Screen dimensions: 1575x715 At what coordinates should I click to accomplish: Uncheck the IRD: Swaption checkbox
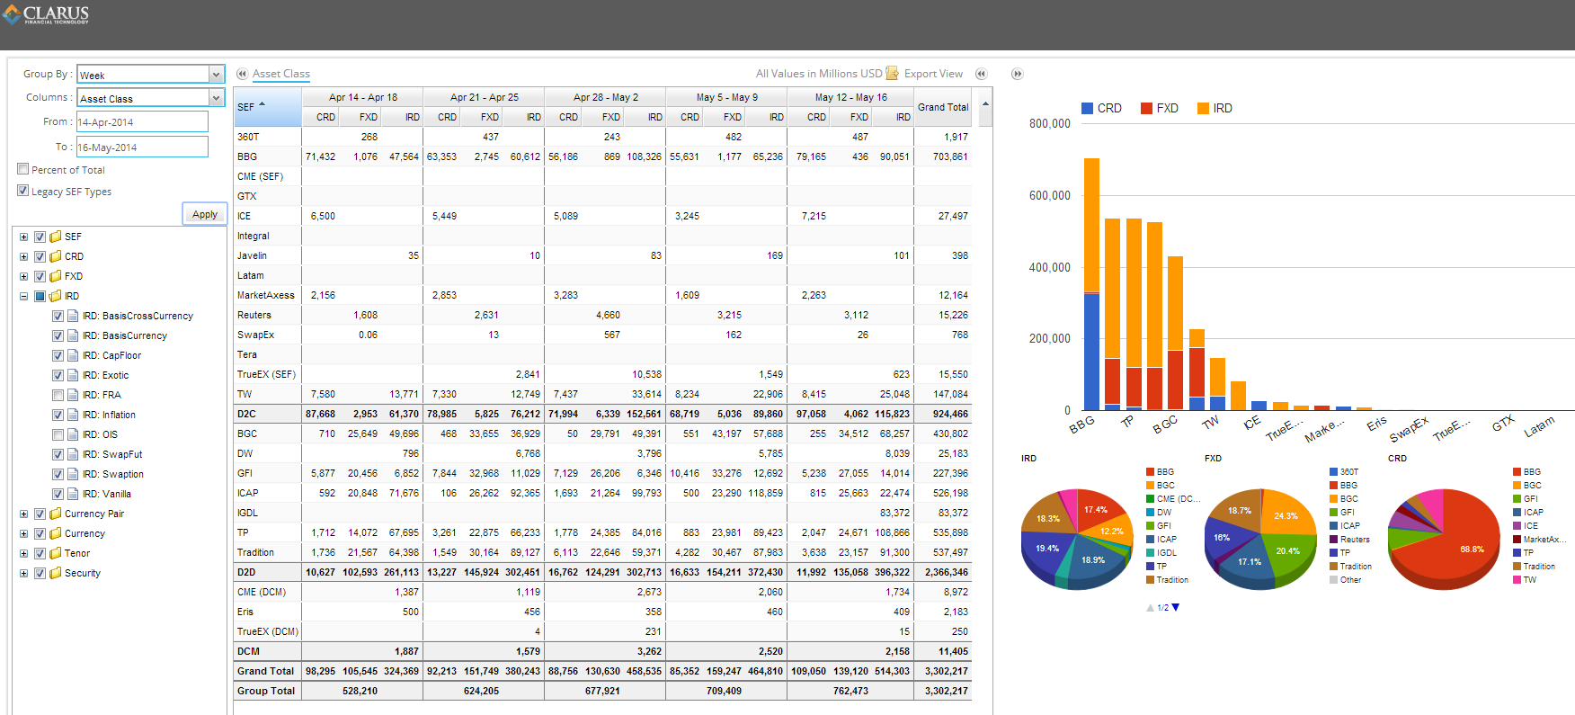pyautogui.click(x=58, y=474)
